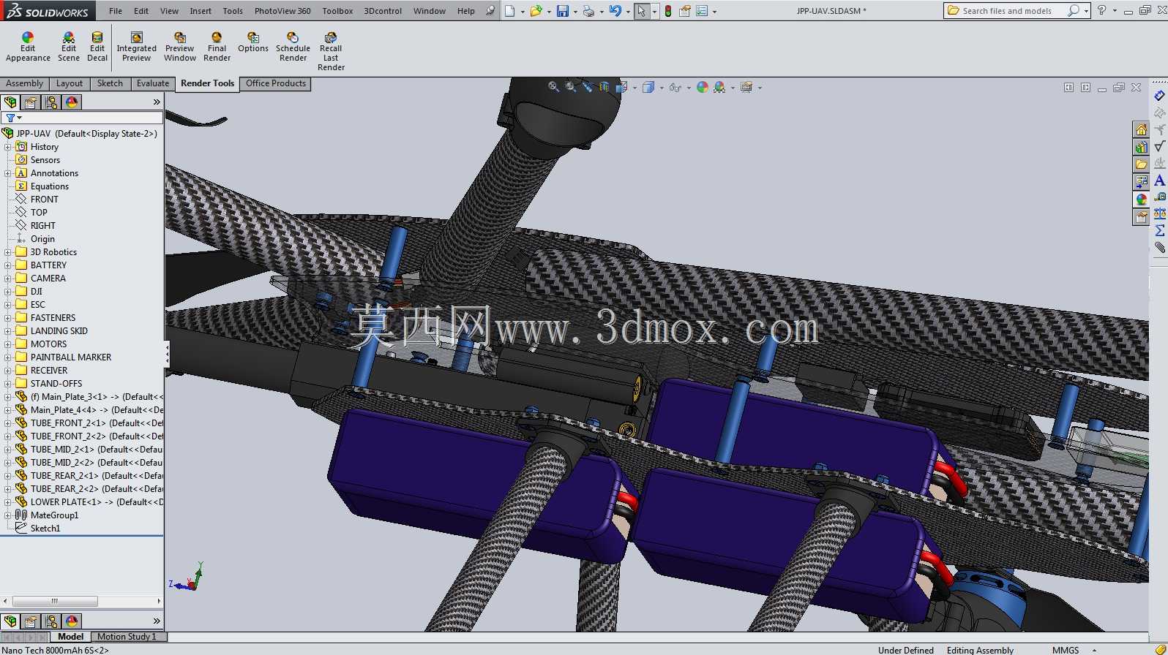Click the feature tree horizontal scrollbar
The image size is (1168, 655).
tap(55, 601)
